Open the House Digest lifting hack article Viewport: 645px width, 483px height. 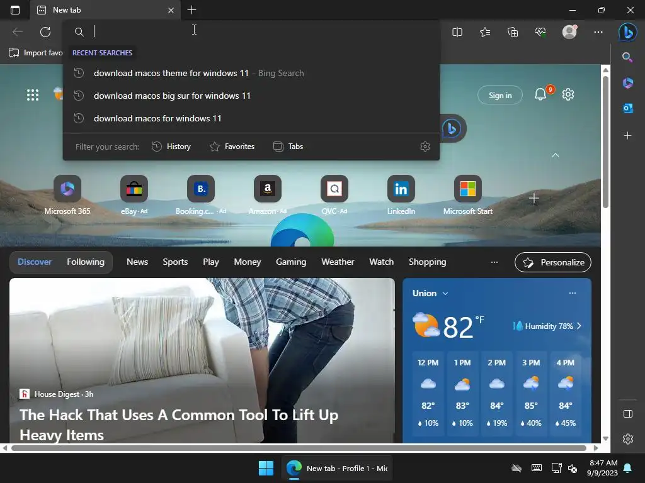click(202, 360)
